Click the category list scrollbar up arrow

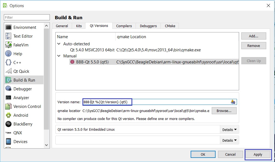point(46,26)
